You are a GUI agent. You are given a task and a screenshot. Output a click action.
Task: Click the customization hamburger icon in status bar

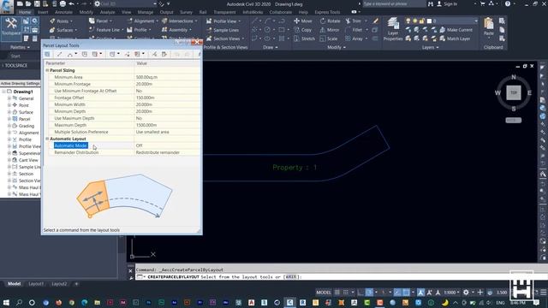[543, 293]
